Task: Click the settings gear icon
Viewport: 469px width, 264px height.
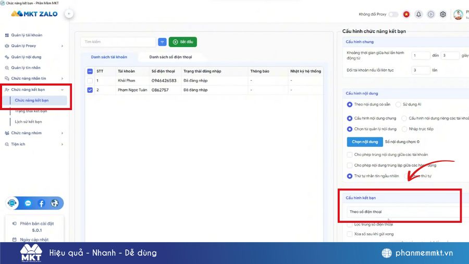Action: (443, 14)
